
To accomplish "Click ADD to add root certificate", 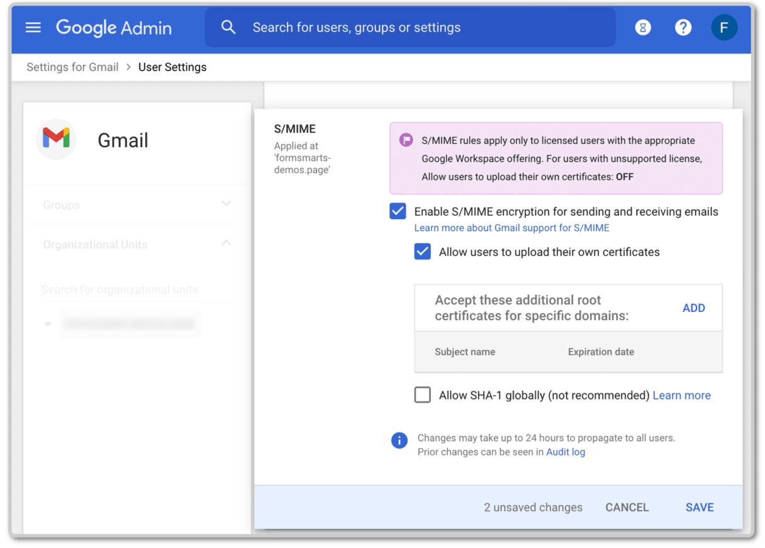I will point(694,308).
